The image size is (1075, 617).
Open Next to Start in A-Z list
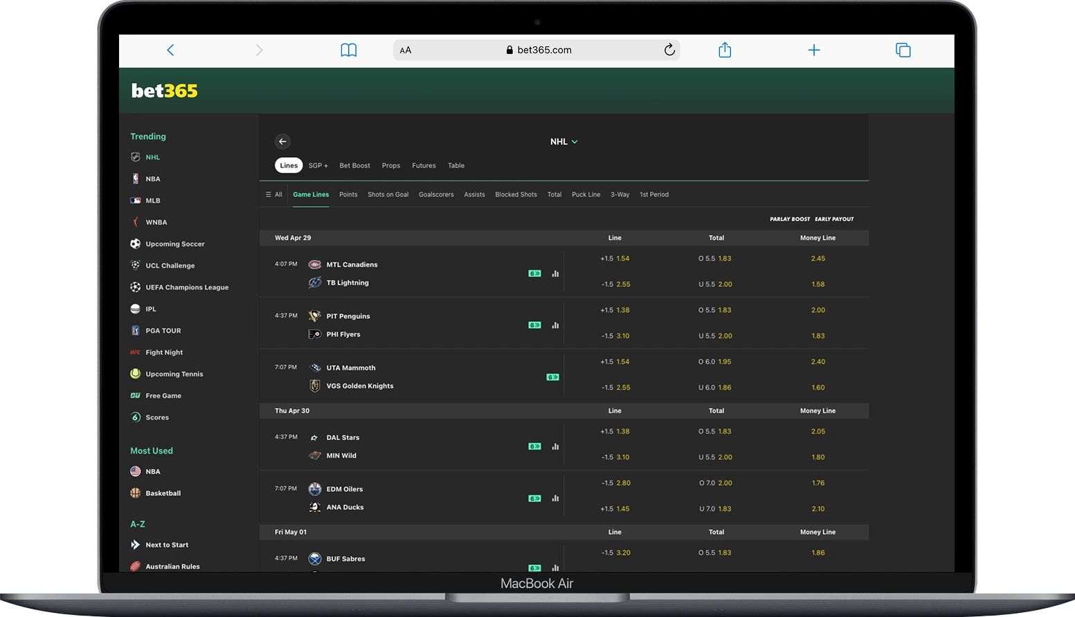pyautogui.click(x=167, y=545)
